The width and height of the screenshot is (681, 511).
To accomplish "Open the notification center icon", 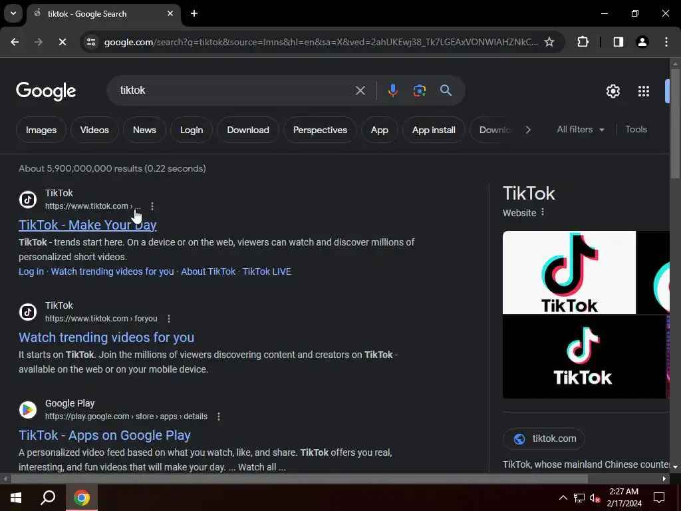I will pyautogui.click(x=659, y=498).
